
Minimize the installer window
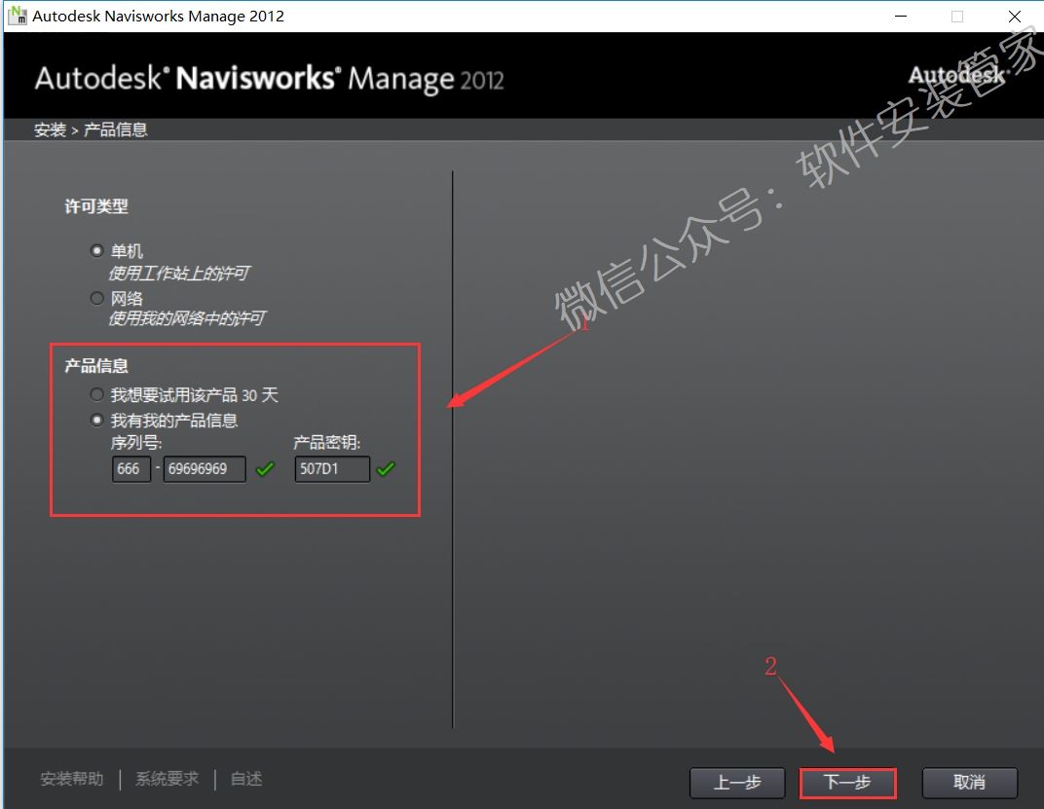click(x=903, y=16)
